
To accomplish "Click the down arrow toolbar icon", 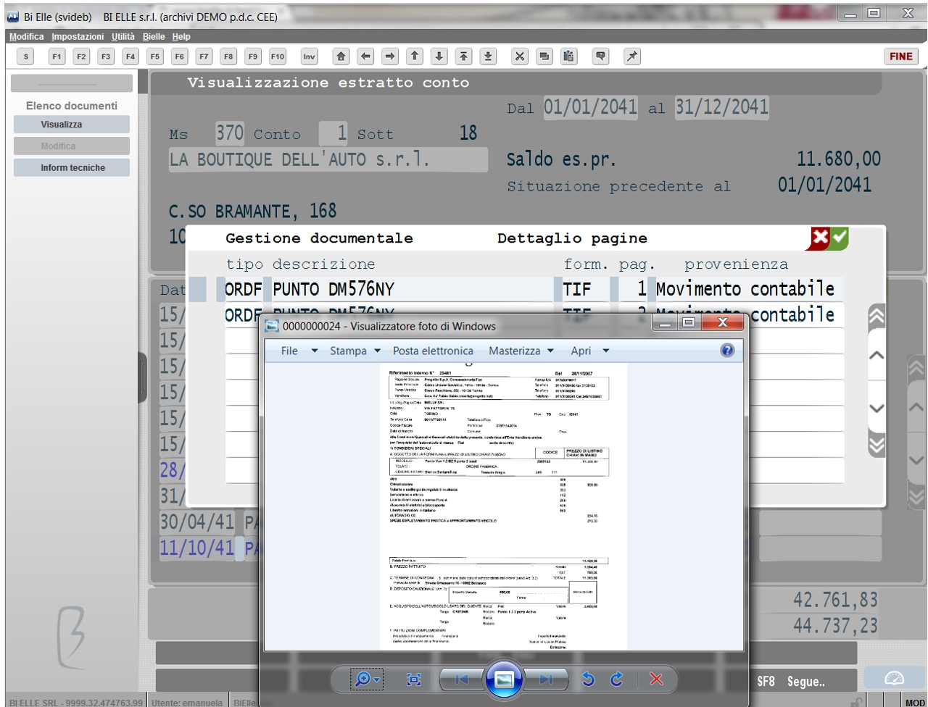I will [x=439, y=57].
